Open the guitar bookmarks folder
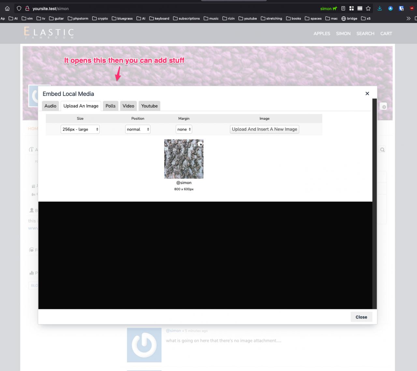Viewport: 417px width, 371px height. click(x=56, y=19)
